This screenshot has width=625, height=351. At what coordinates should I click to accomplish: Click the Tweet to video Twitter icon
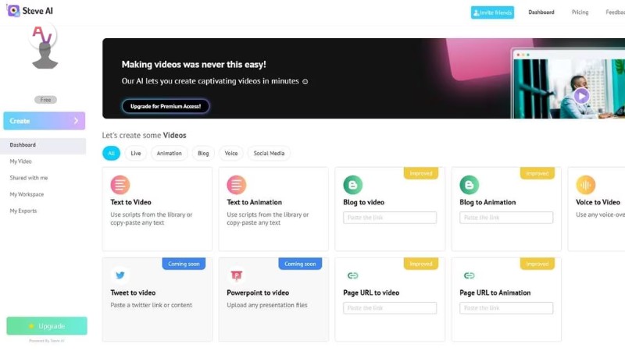(x=120, y=275)
